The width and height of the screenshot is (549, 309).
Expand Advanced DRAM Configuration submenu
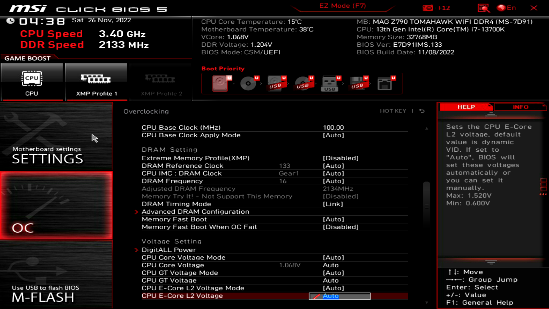coord(195,212)
